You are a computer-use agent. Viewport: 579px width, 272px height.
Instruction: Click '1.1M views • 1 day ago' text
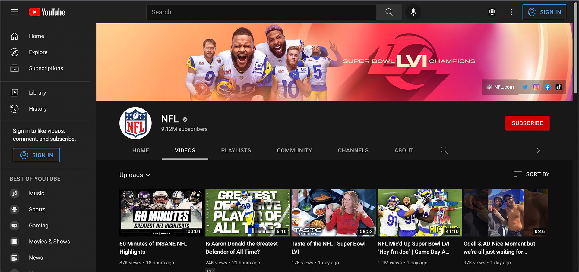402,263
